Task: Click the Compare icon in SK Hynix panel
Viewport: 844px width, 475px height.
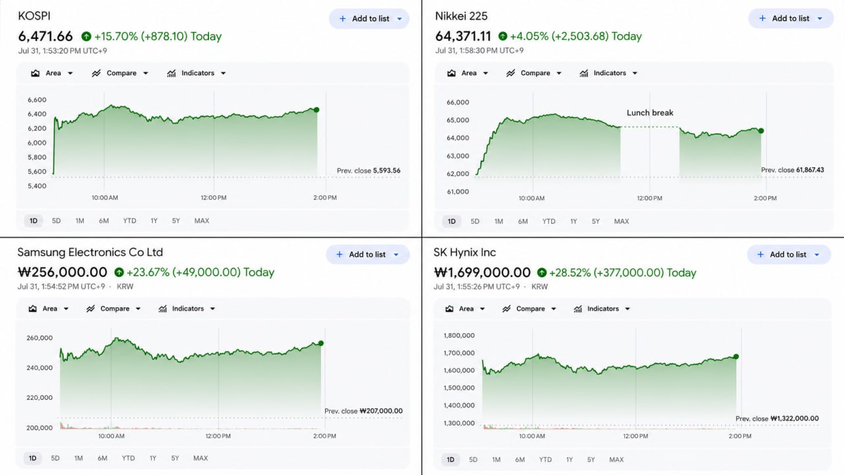Action: pyautogui.click(x=506, y=309)
